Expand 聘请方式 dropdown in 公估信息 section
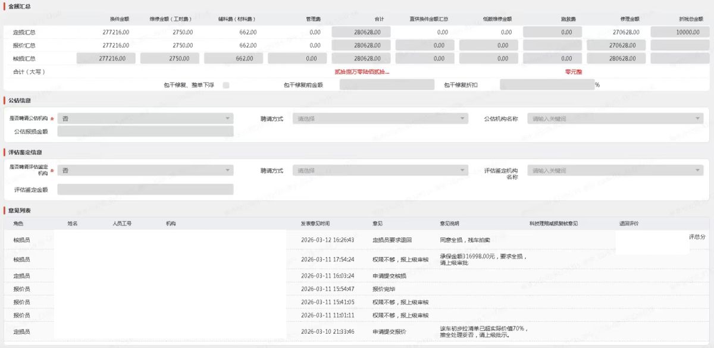 coord(380,119)
